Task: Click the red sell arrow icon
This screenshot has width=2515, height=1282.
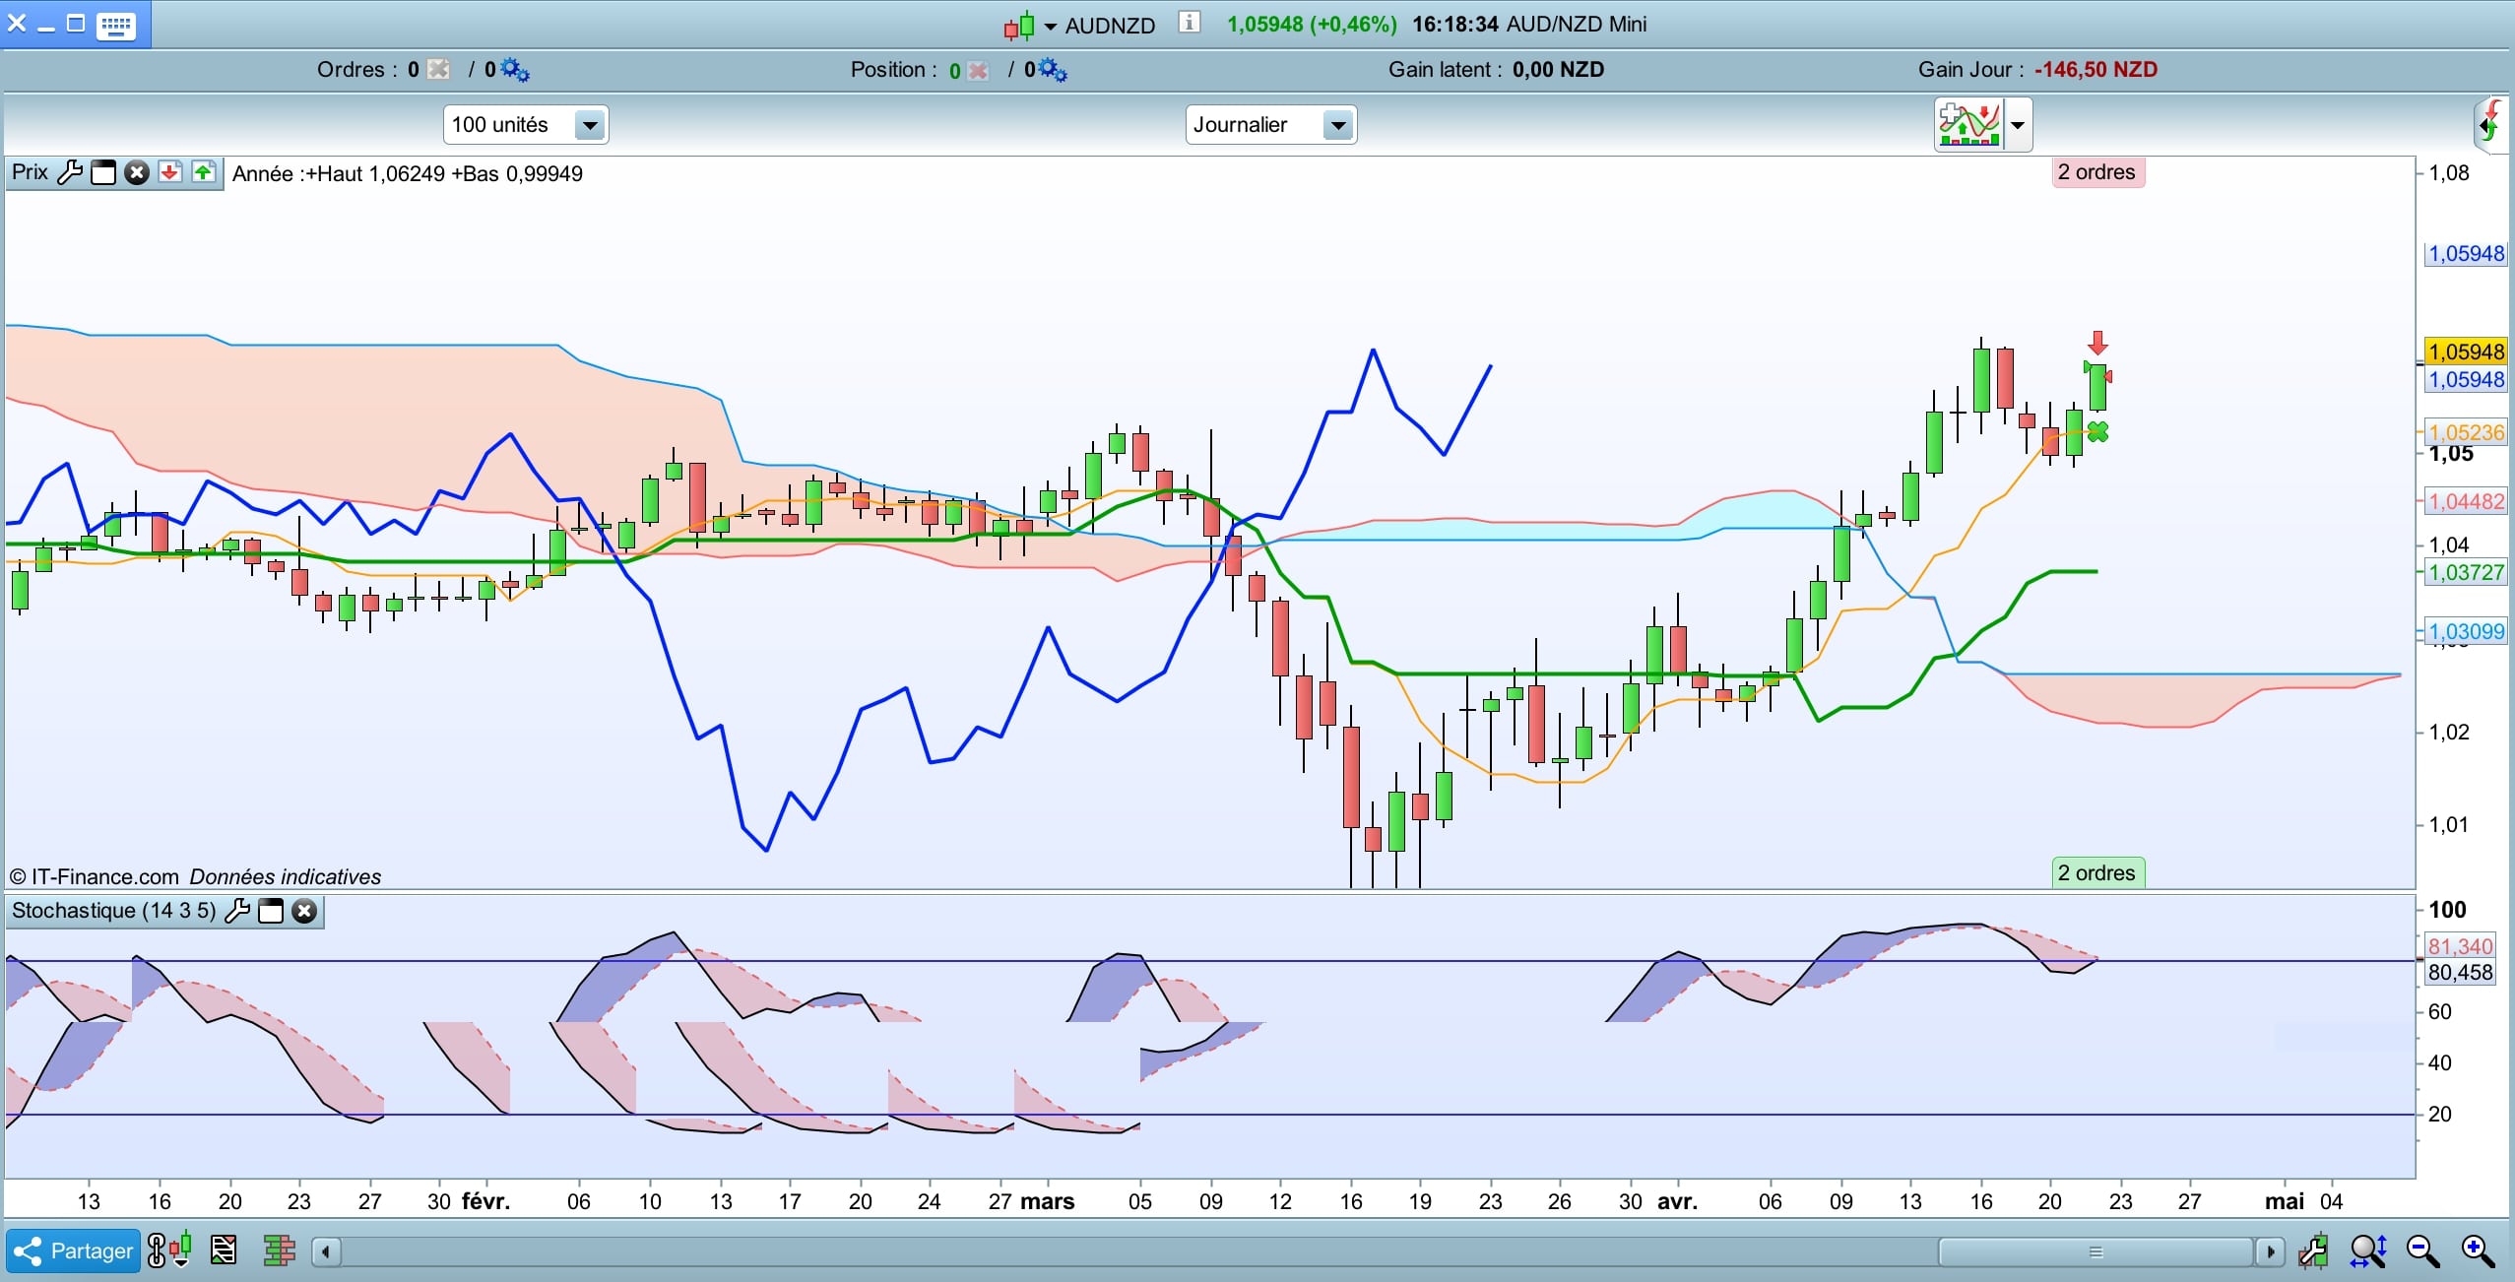Action: point(170,173)
